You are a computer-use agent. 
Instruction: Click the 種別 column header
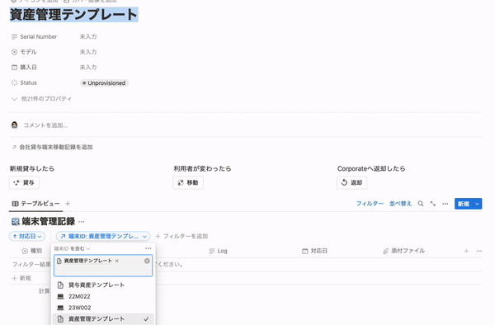coord(32,251)
